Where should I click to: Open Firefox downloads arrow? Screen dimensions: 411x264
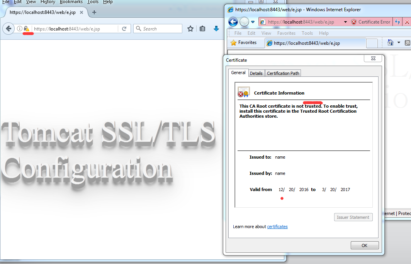[x=216, y=29]
